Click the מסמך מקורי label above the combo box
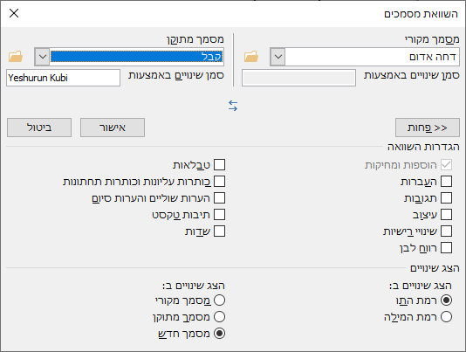This screenshot has width=466, height=352. coord(432,39)
